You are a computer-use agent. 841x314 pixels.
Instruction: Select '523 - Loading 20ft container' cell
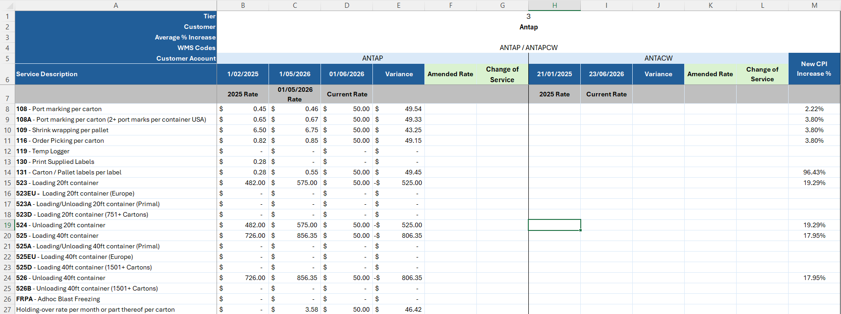116,183
